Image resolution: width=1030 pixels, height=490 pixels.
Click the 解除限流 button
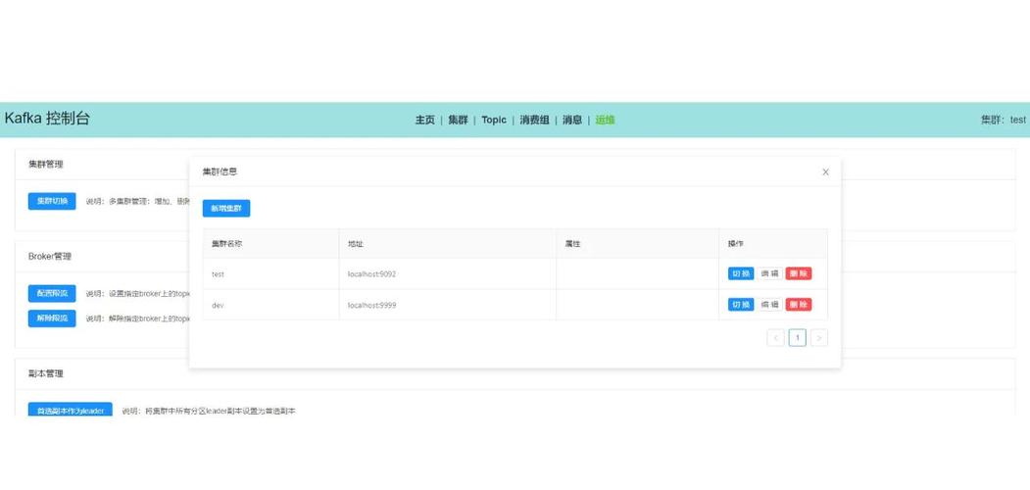[x=52, y=318]
